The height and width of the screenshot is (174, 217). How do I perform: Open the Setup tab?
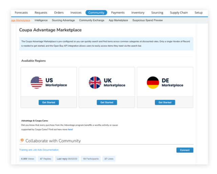(x=198, y=13)
